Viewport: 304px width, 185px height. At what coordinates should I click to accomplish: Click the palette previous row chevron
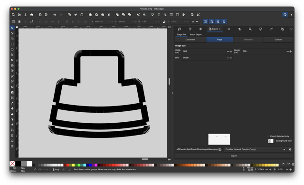pos(283,164)
